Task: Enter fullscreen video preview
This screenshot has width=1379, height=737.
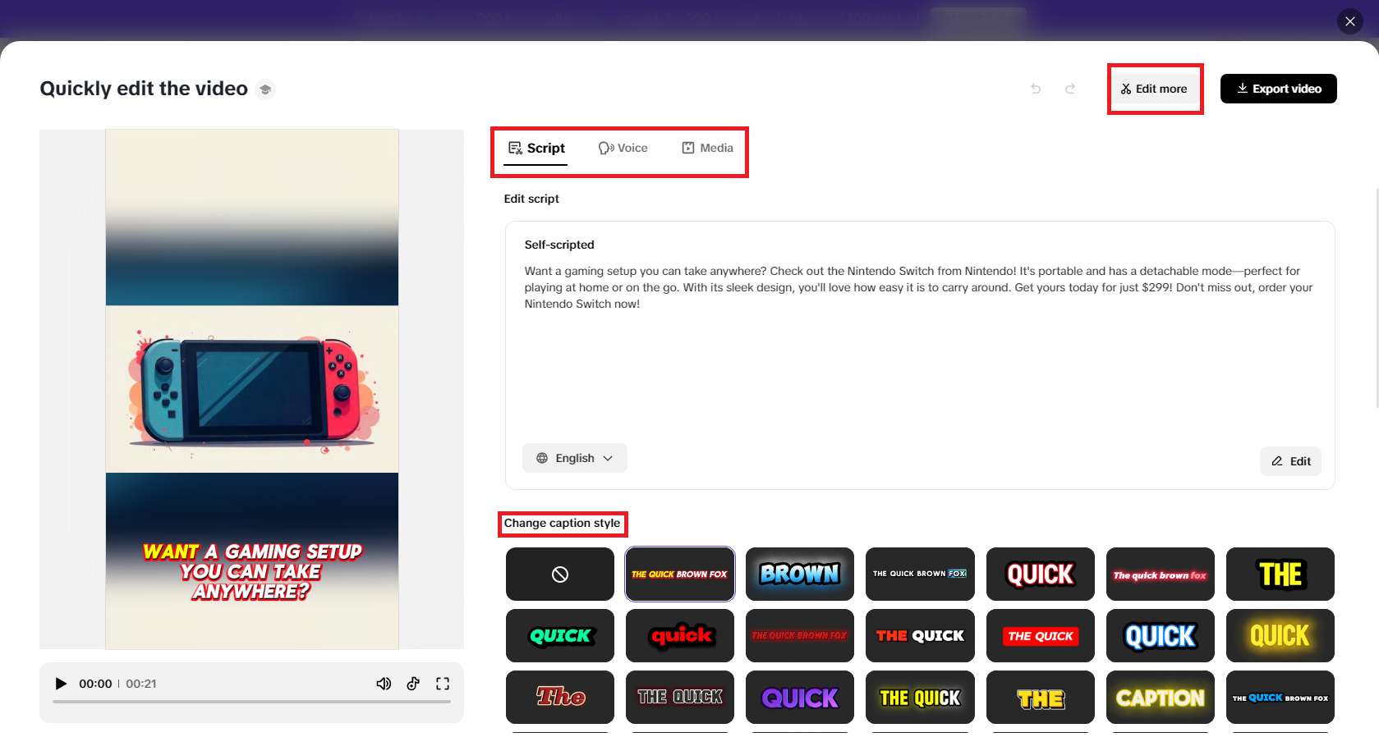Action: 443,684
